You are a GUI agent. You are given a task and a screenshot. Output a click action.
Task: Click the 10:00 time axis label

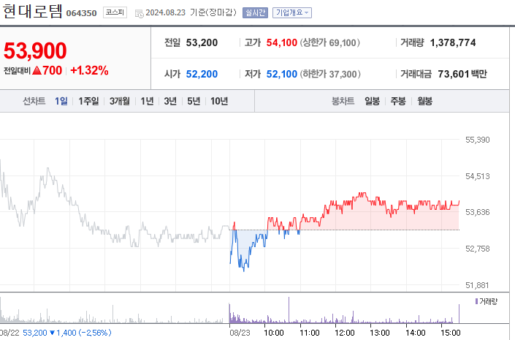click(x=274, y=333)
